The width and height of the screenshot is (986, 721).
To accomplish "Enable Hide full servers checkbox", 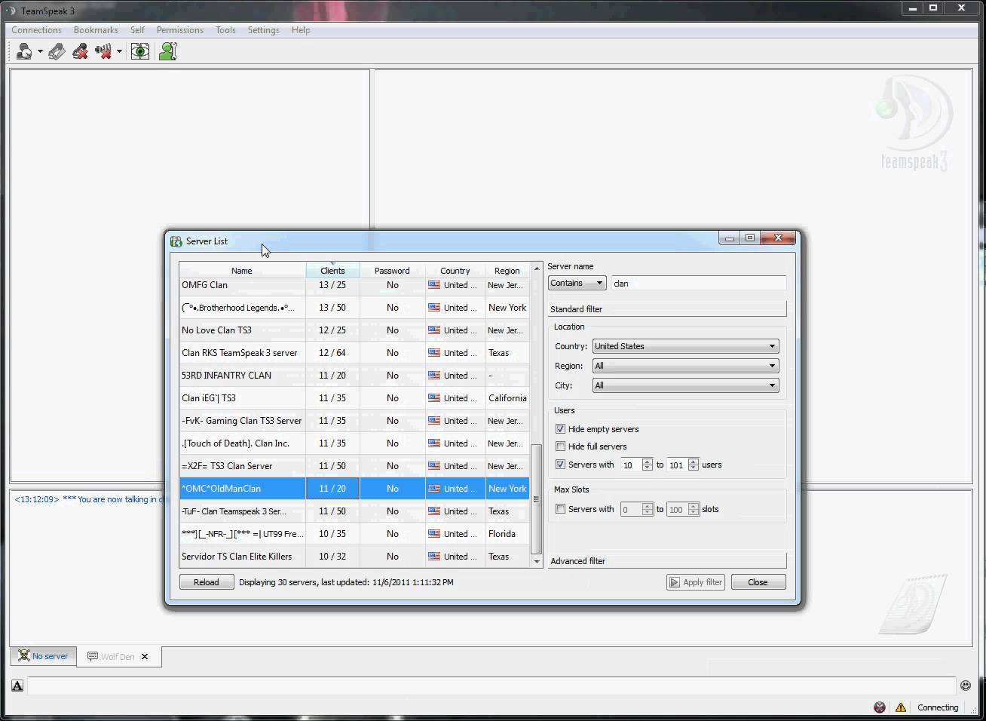I will (560, 446).
